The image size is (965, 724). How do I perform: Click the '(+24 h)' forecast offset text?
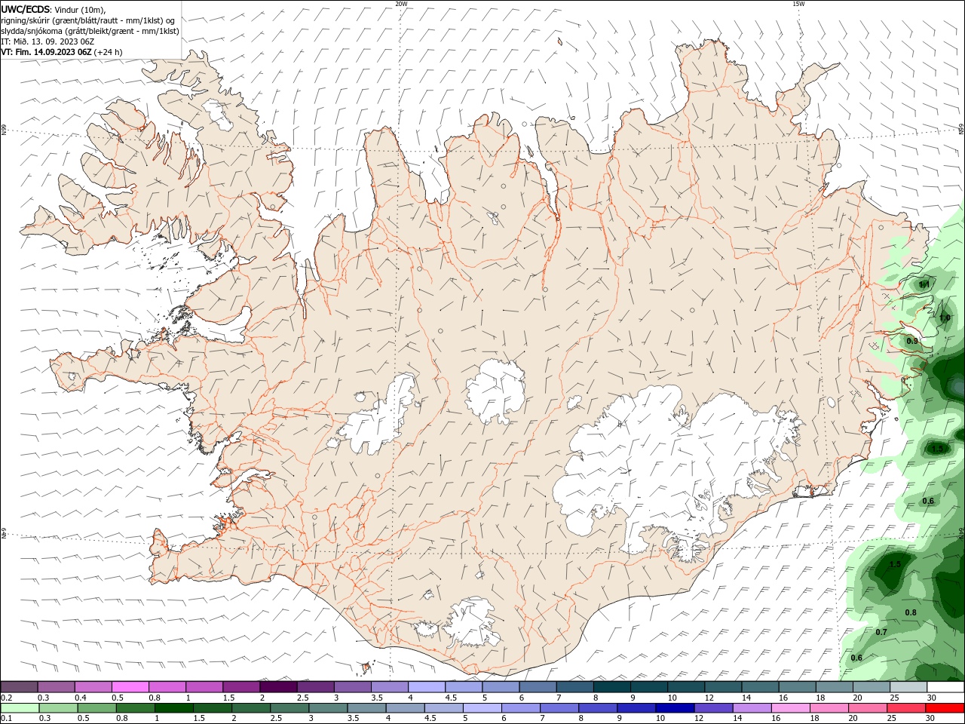click(x=109, y=52)
